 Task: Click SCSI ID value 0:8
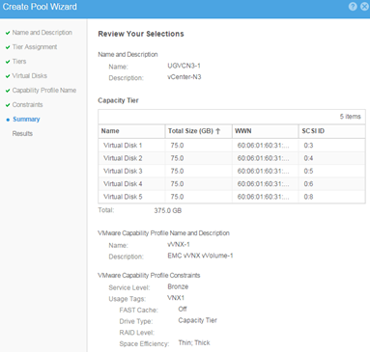(x=308, y=197)
